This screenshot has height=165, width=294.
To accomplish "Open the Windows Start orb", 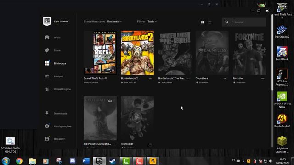I will pyautogui.click(x=6, y=161).
